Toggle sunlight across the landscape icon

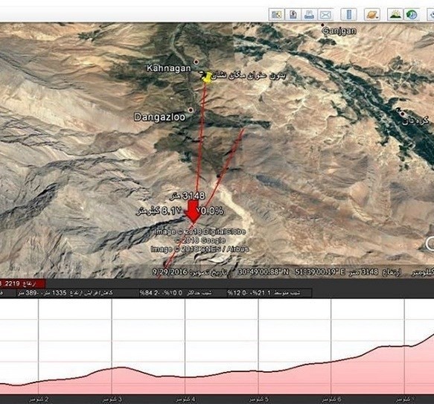[x=395, y=14]
